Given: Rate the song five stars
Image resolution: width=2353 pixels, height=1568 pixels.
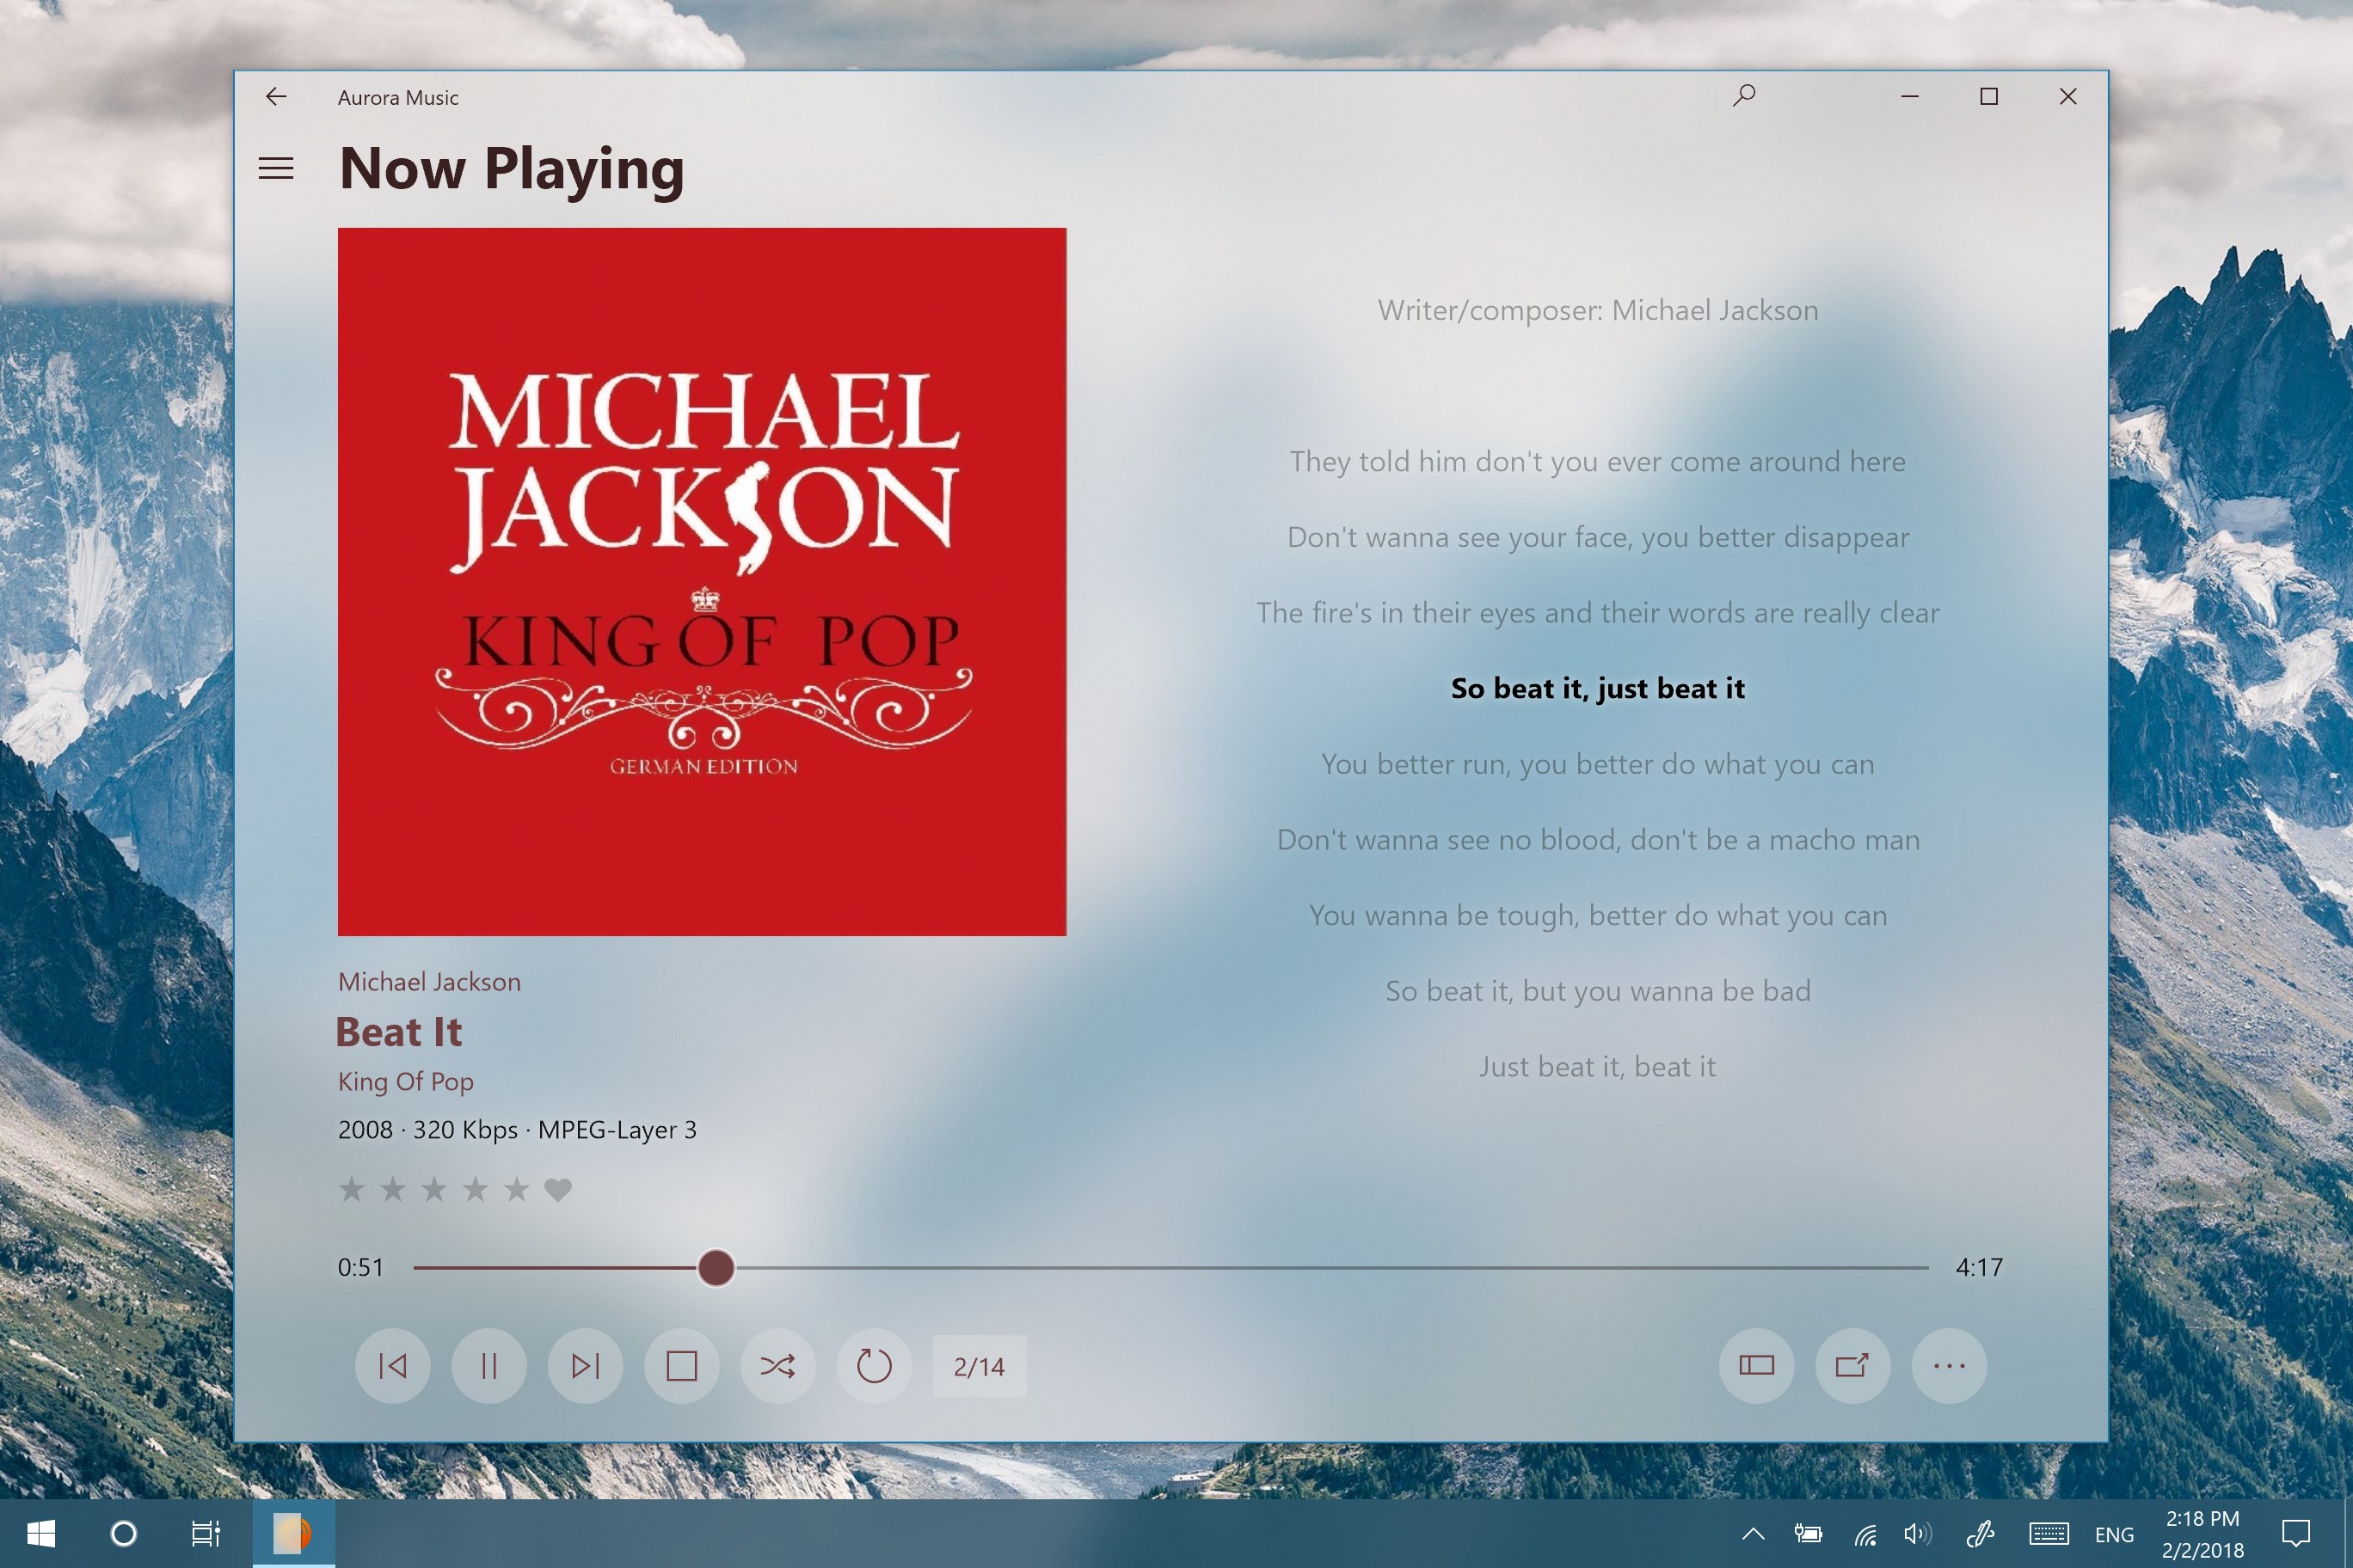Looking at the screenshot, I should coord(516,1189).
